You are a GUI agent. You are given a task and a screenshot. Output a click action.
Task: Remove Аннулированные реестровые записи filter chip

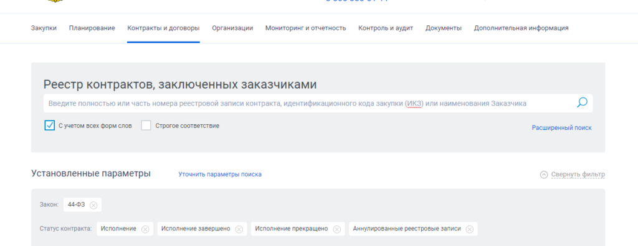click(470, 229)
